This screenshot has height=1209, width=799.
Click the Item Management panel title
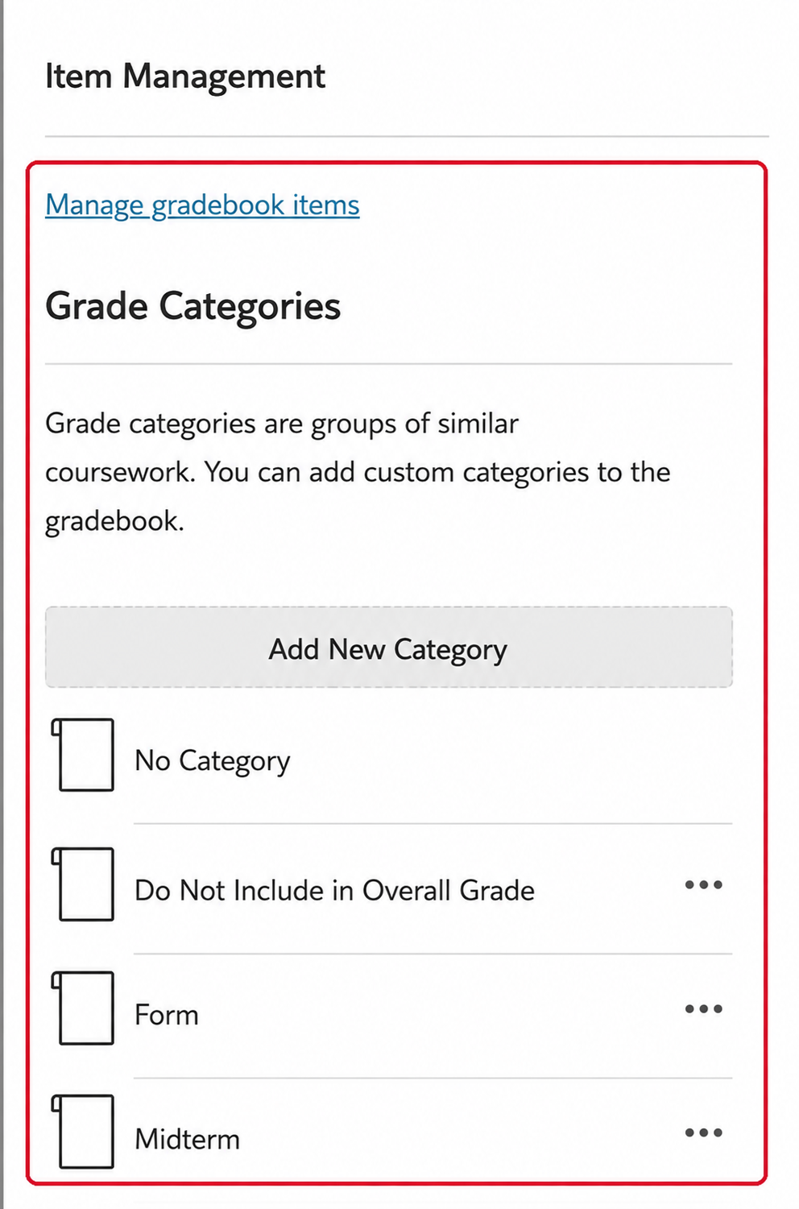coord(185,77)
